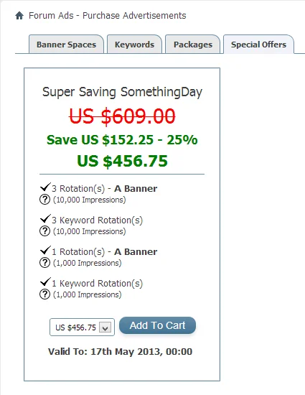The height and width of the screenshot is (395, 305).
Task: Click the Super Saving SomethingDay title
Action: click(122, 92)
